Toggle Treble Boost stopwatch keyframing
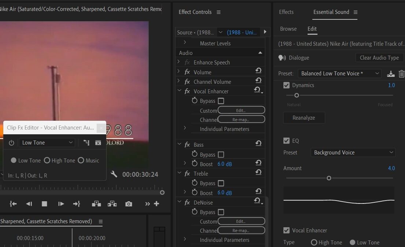Image resolution: width=405 pixels, height=247 pixels. tap(194, 192)
